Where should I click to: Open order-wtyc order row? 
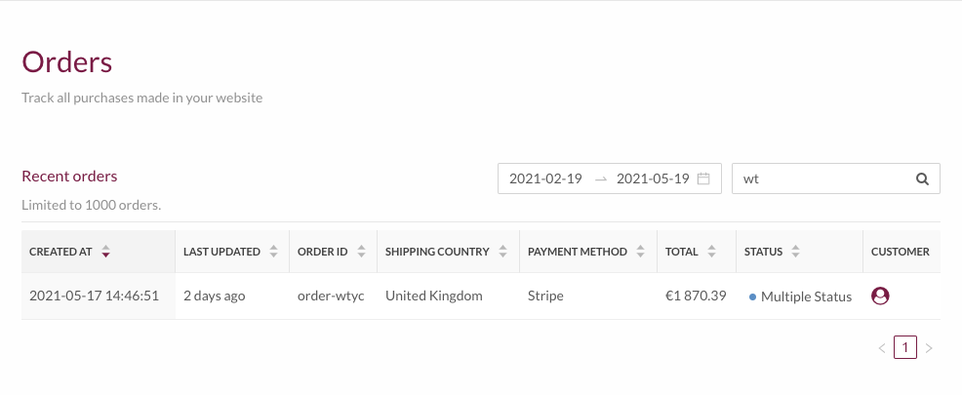point(480,296)
